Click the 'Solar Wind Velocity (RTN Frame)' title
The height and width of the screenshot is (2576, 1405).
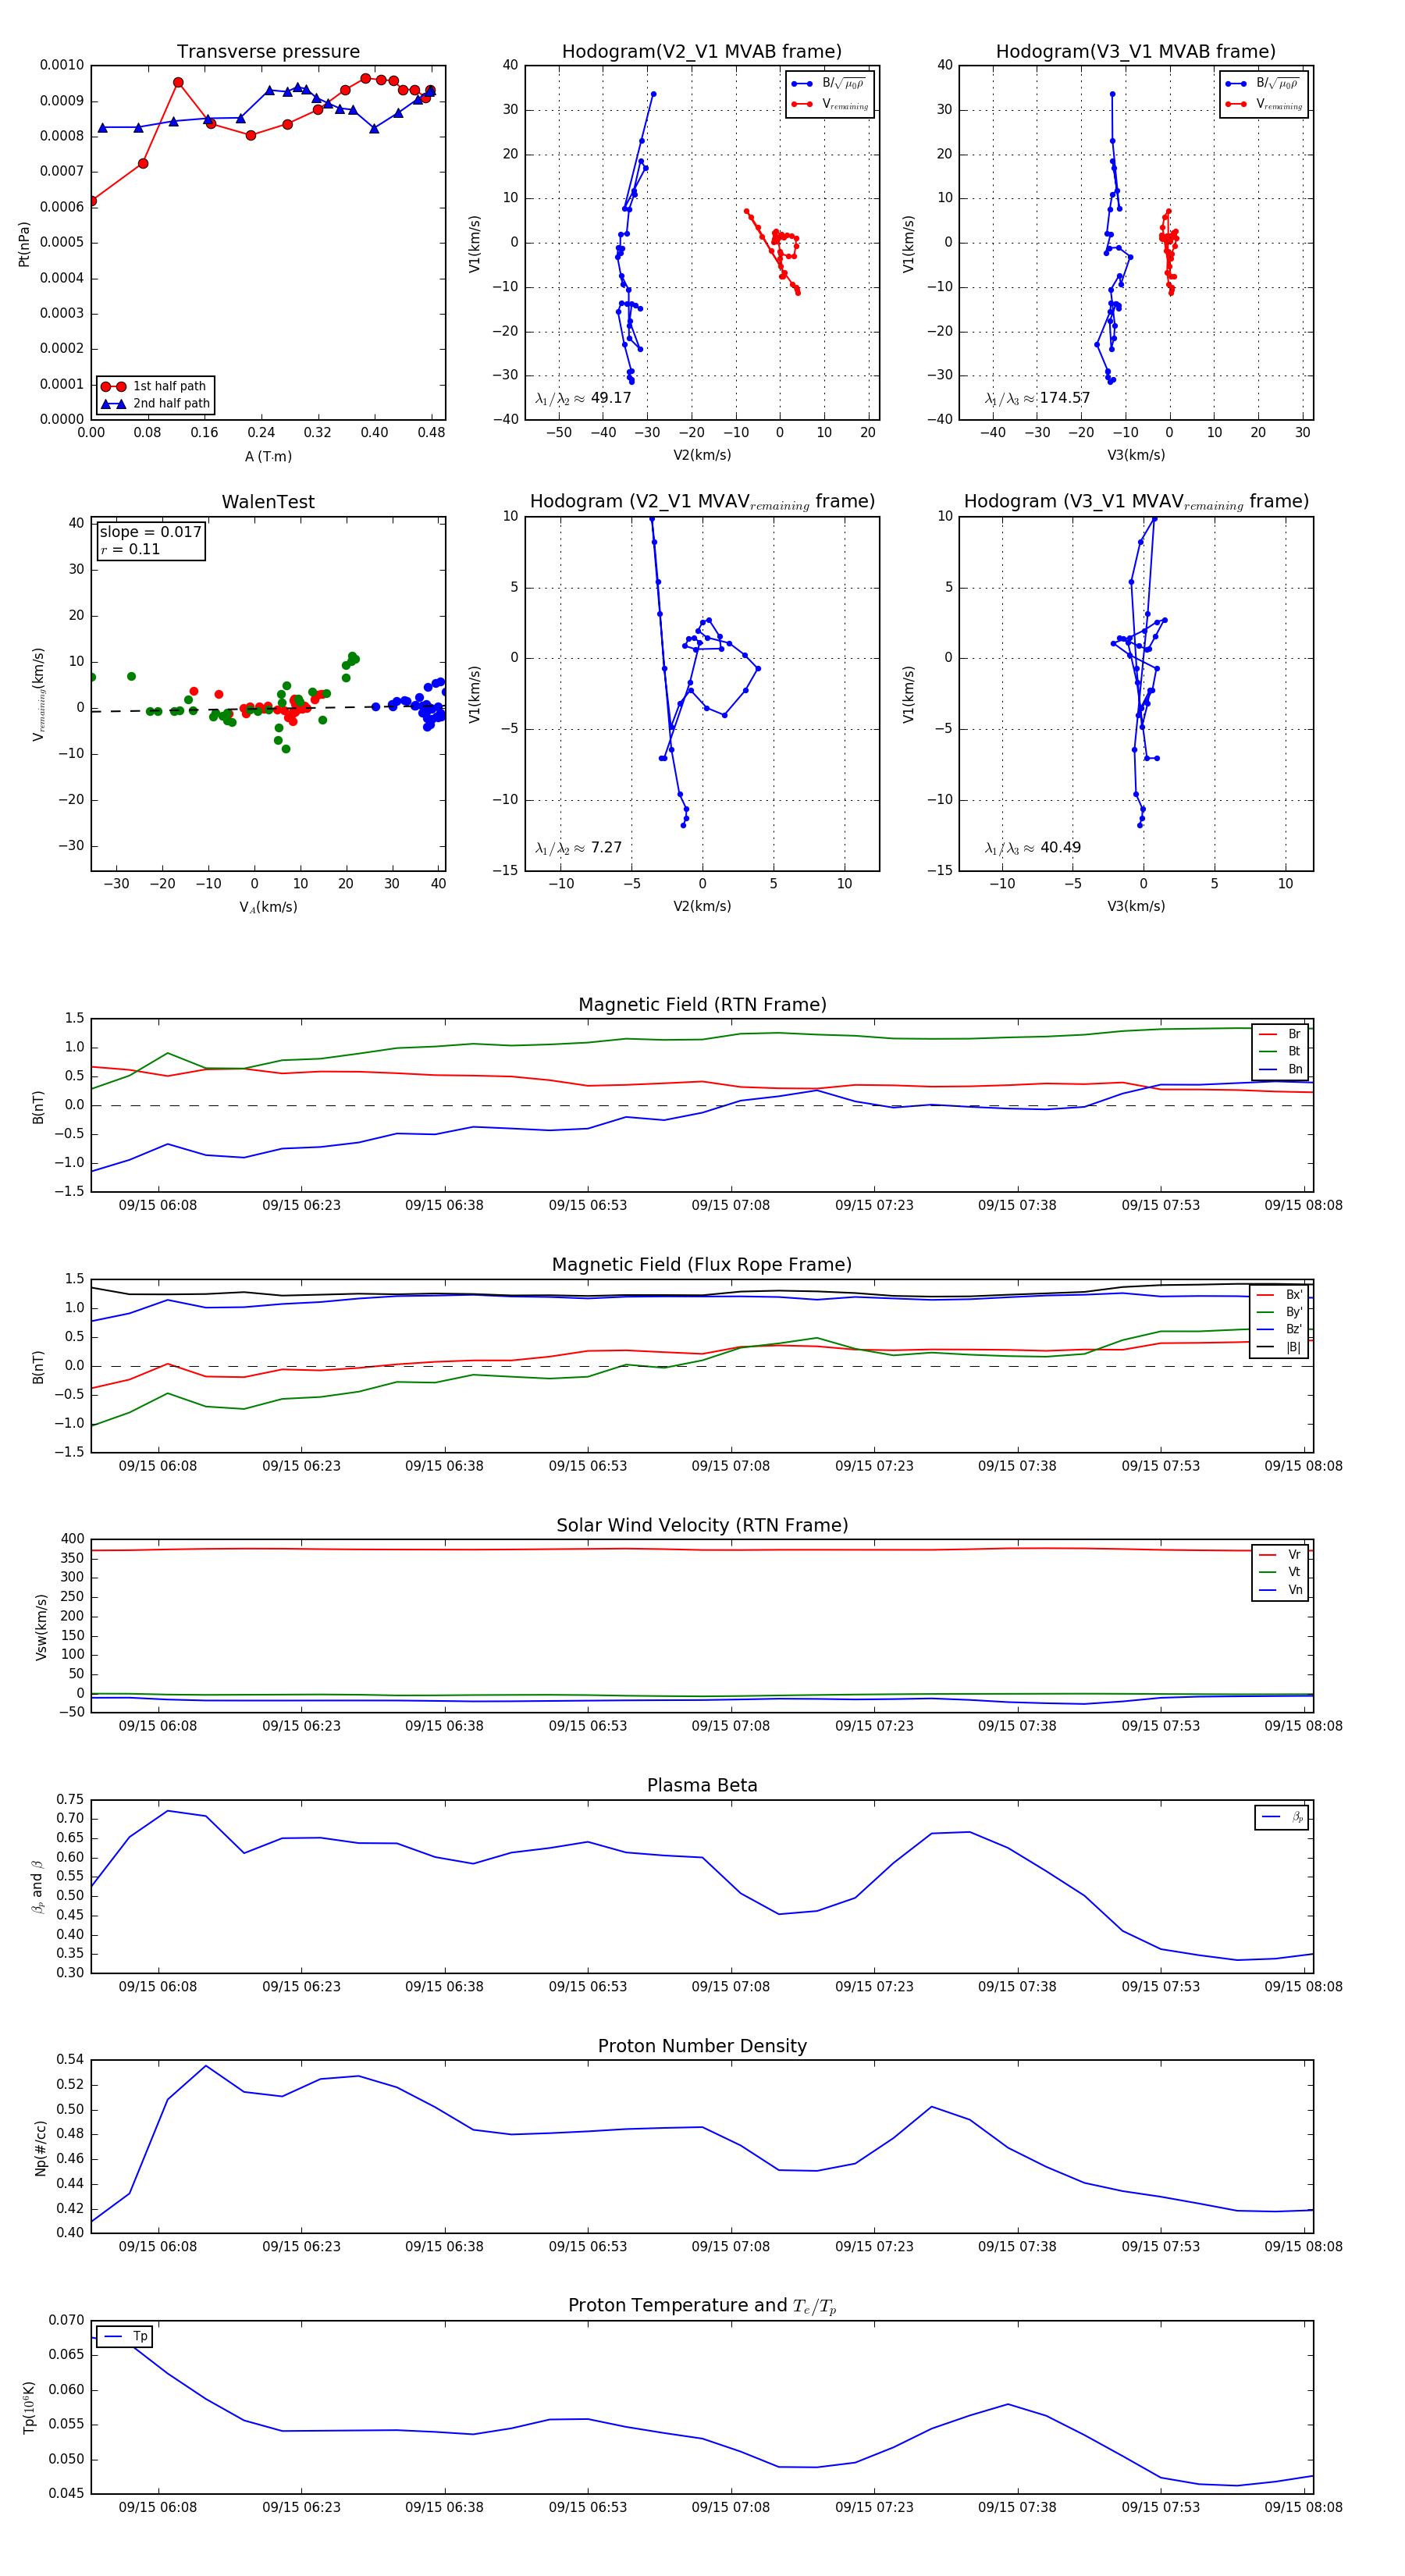(702, 1526)
